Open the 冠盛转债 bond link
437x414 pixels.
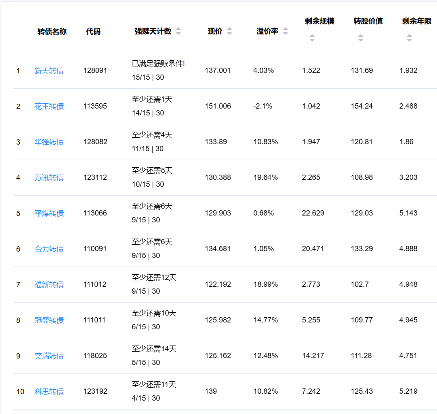coord(49,320)
